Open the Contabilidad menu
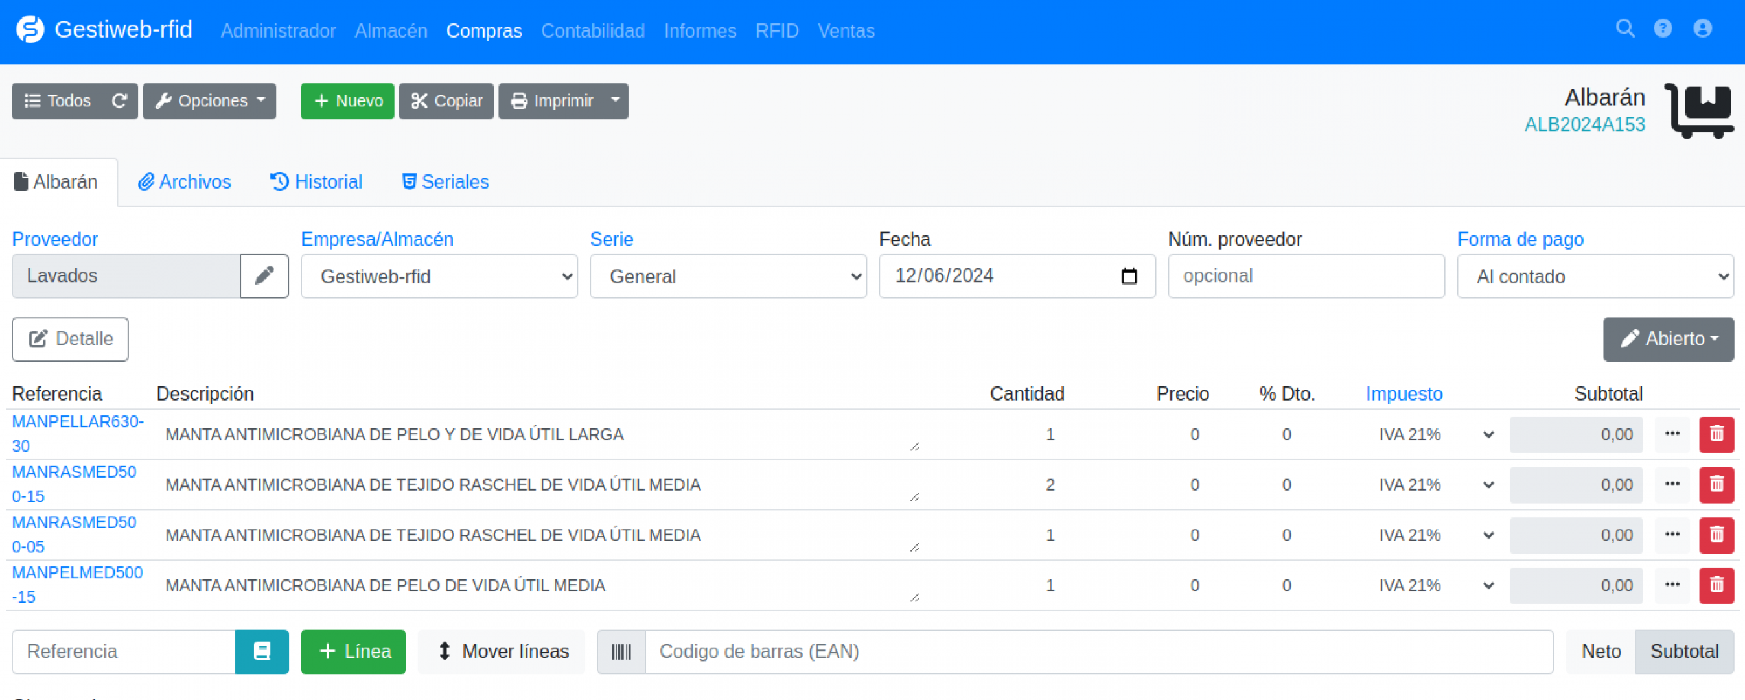 (593, 30)
